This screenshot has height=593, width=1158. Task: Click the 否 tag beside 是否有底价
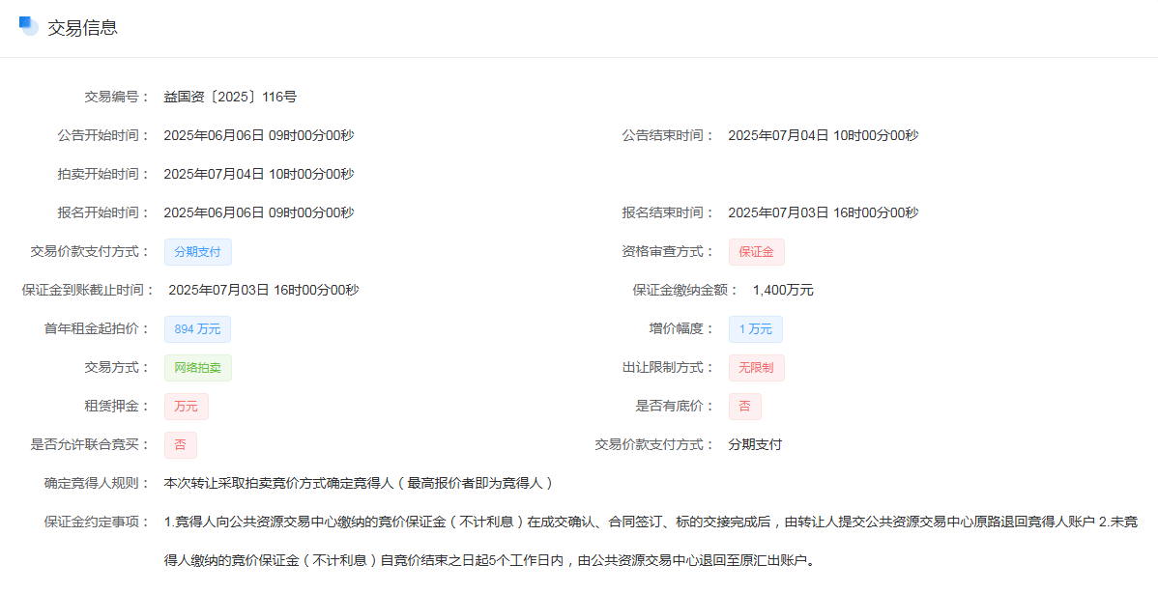744,407
